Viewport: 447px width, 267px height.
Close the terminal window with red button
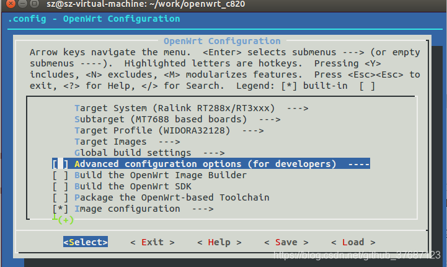(x=11, y=4)
